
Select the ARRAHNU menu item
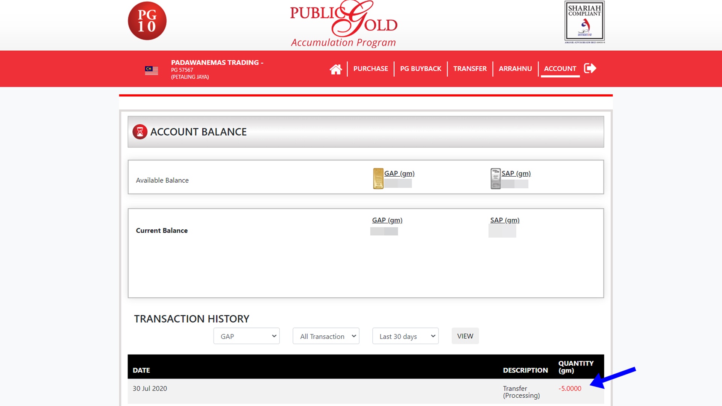point(515,69)
